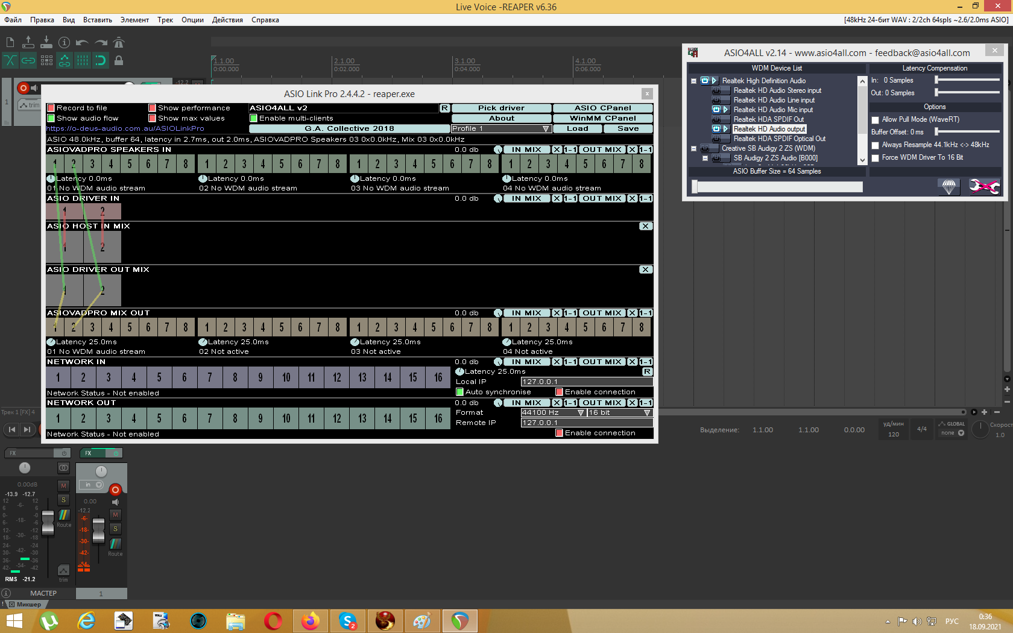Toggle item grouping chain-link icon
This screenshot has height=633, width=1013.
click(x=28, y=60)
